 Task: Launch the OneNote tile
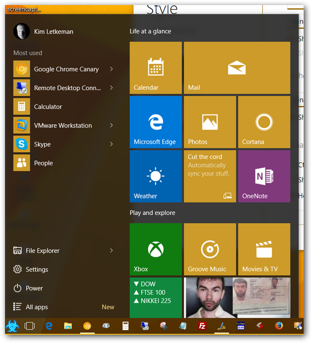pyautogui.click(x=264, y=176)
